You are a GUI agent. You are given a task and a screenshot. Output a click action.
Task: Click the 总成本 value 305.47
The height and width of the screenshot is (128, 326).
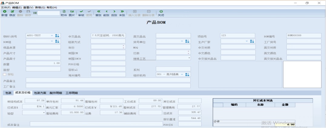190,113
